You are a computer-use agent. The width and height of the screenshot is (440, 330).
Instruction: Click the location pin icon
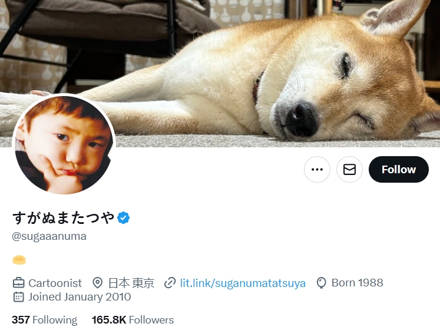coord(97,283)
